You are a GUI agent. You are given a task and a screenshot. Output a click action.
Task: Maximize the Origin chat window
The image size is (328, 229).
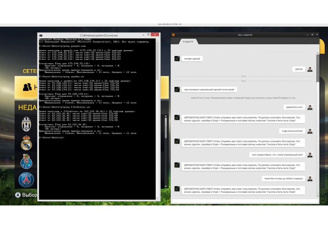(312, 35)
